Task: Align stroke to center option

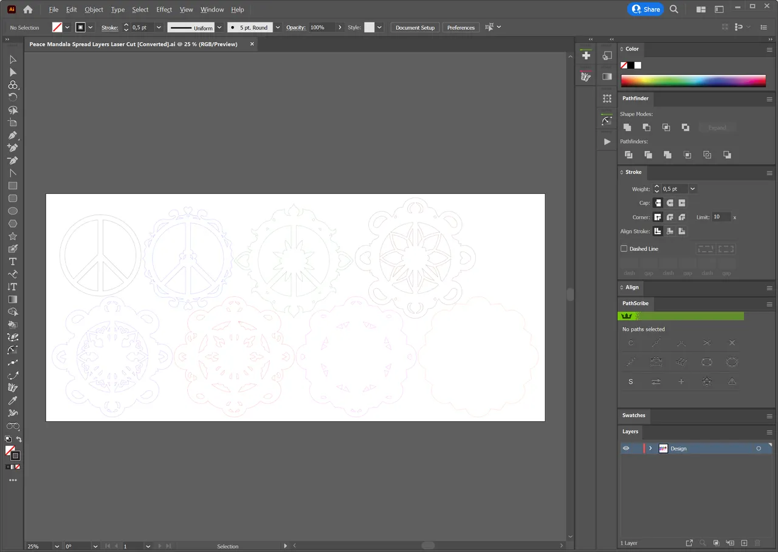Action: pyautogui.click(x=658, y=231)
